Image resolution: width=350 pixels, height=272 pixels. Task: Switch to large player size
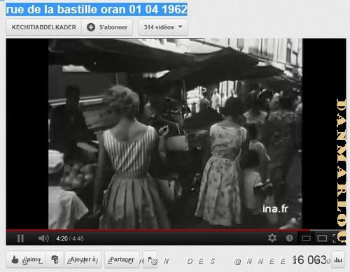(322, 238)
